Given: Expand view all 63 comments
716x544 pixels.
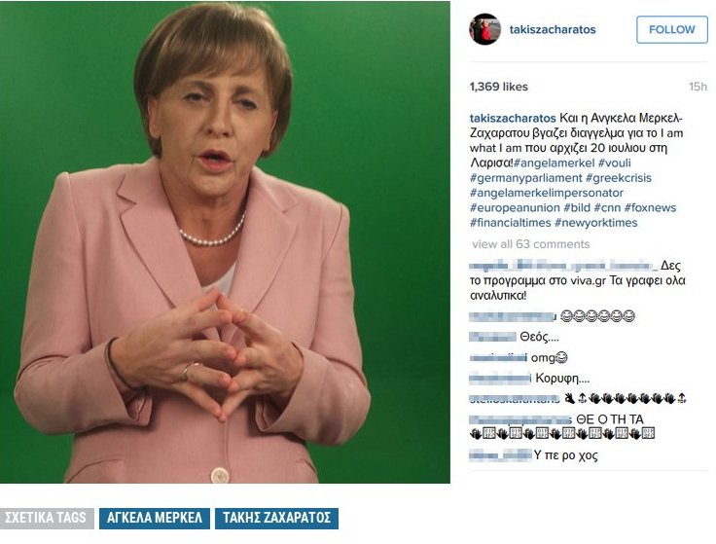Looking at the screenshot, I should coord(530,244).
